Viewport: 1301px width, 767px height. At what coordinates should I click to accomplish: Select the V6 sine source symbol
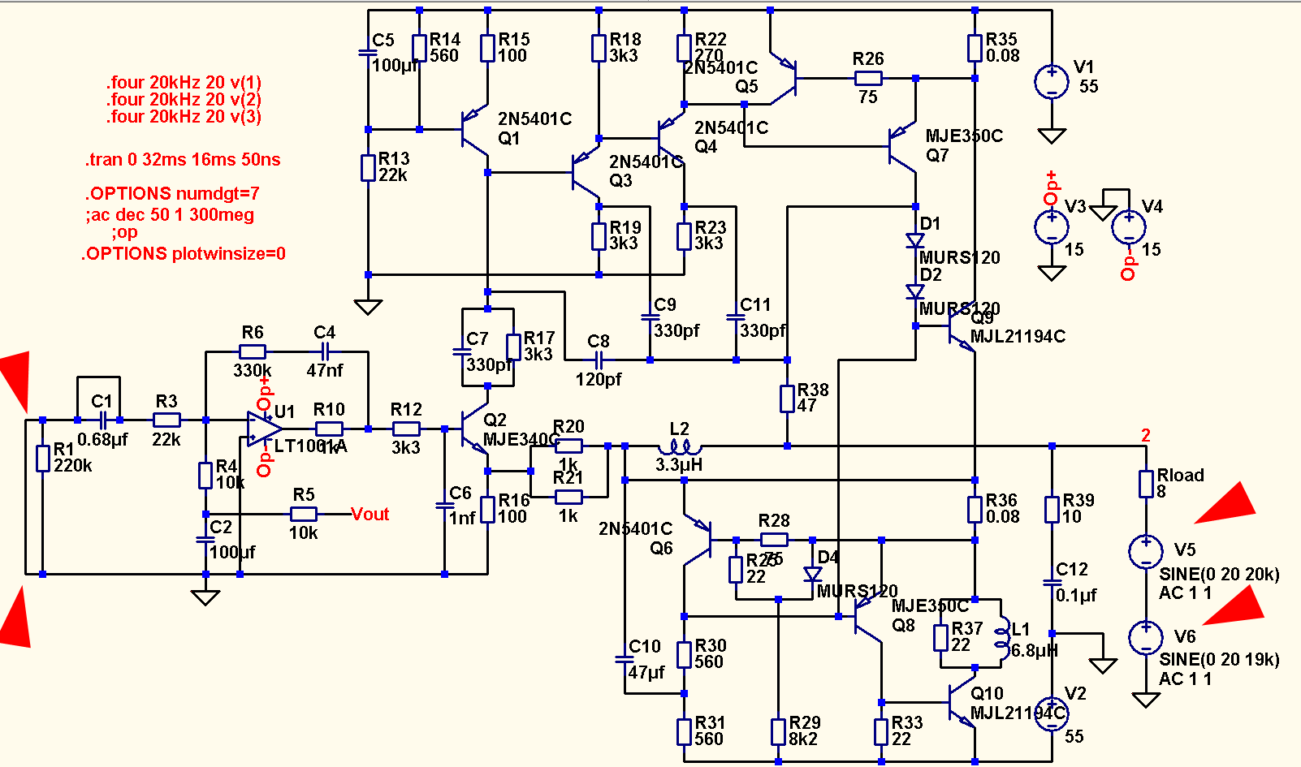pos(1146,637)
